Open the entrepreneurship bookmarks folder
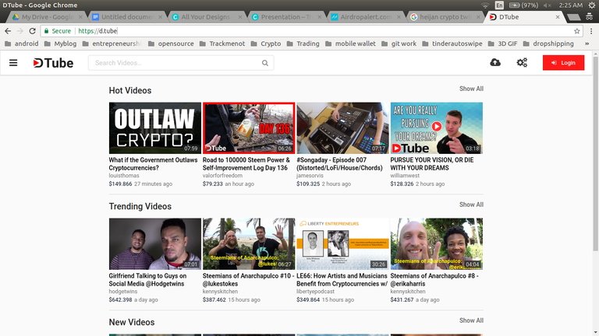Viewport: 599px width, 336px height. (112, 44)
